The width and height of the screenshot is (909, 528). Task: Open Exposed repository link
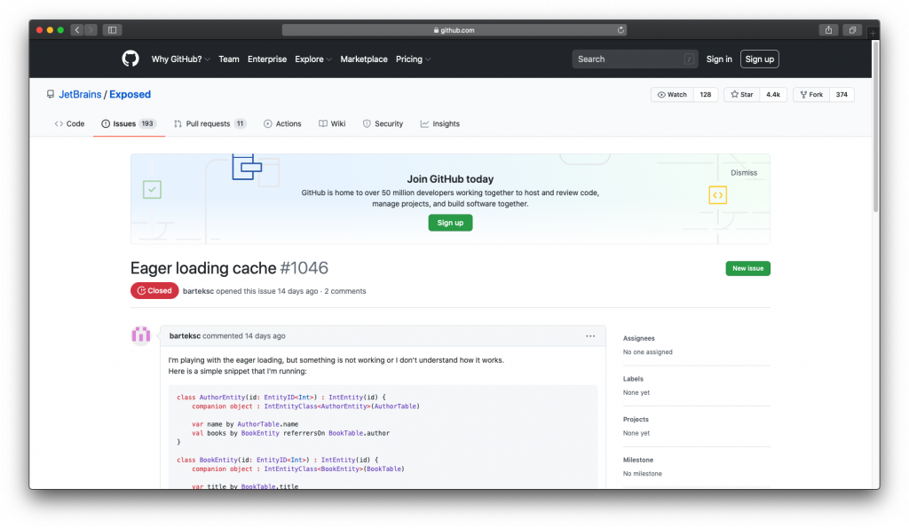(x=130, y=94)
